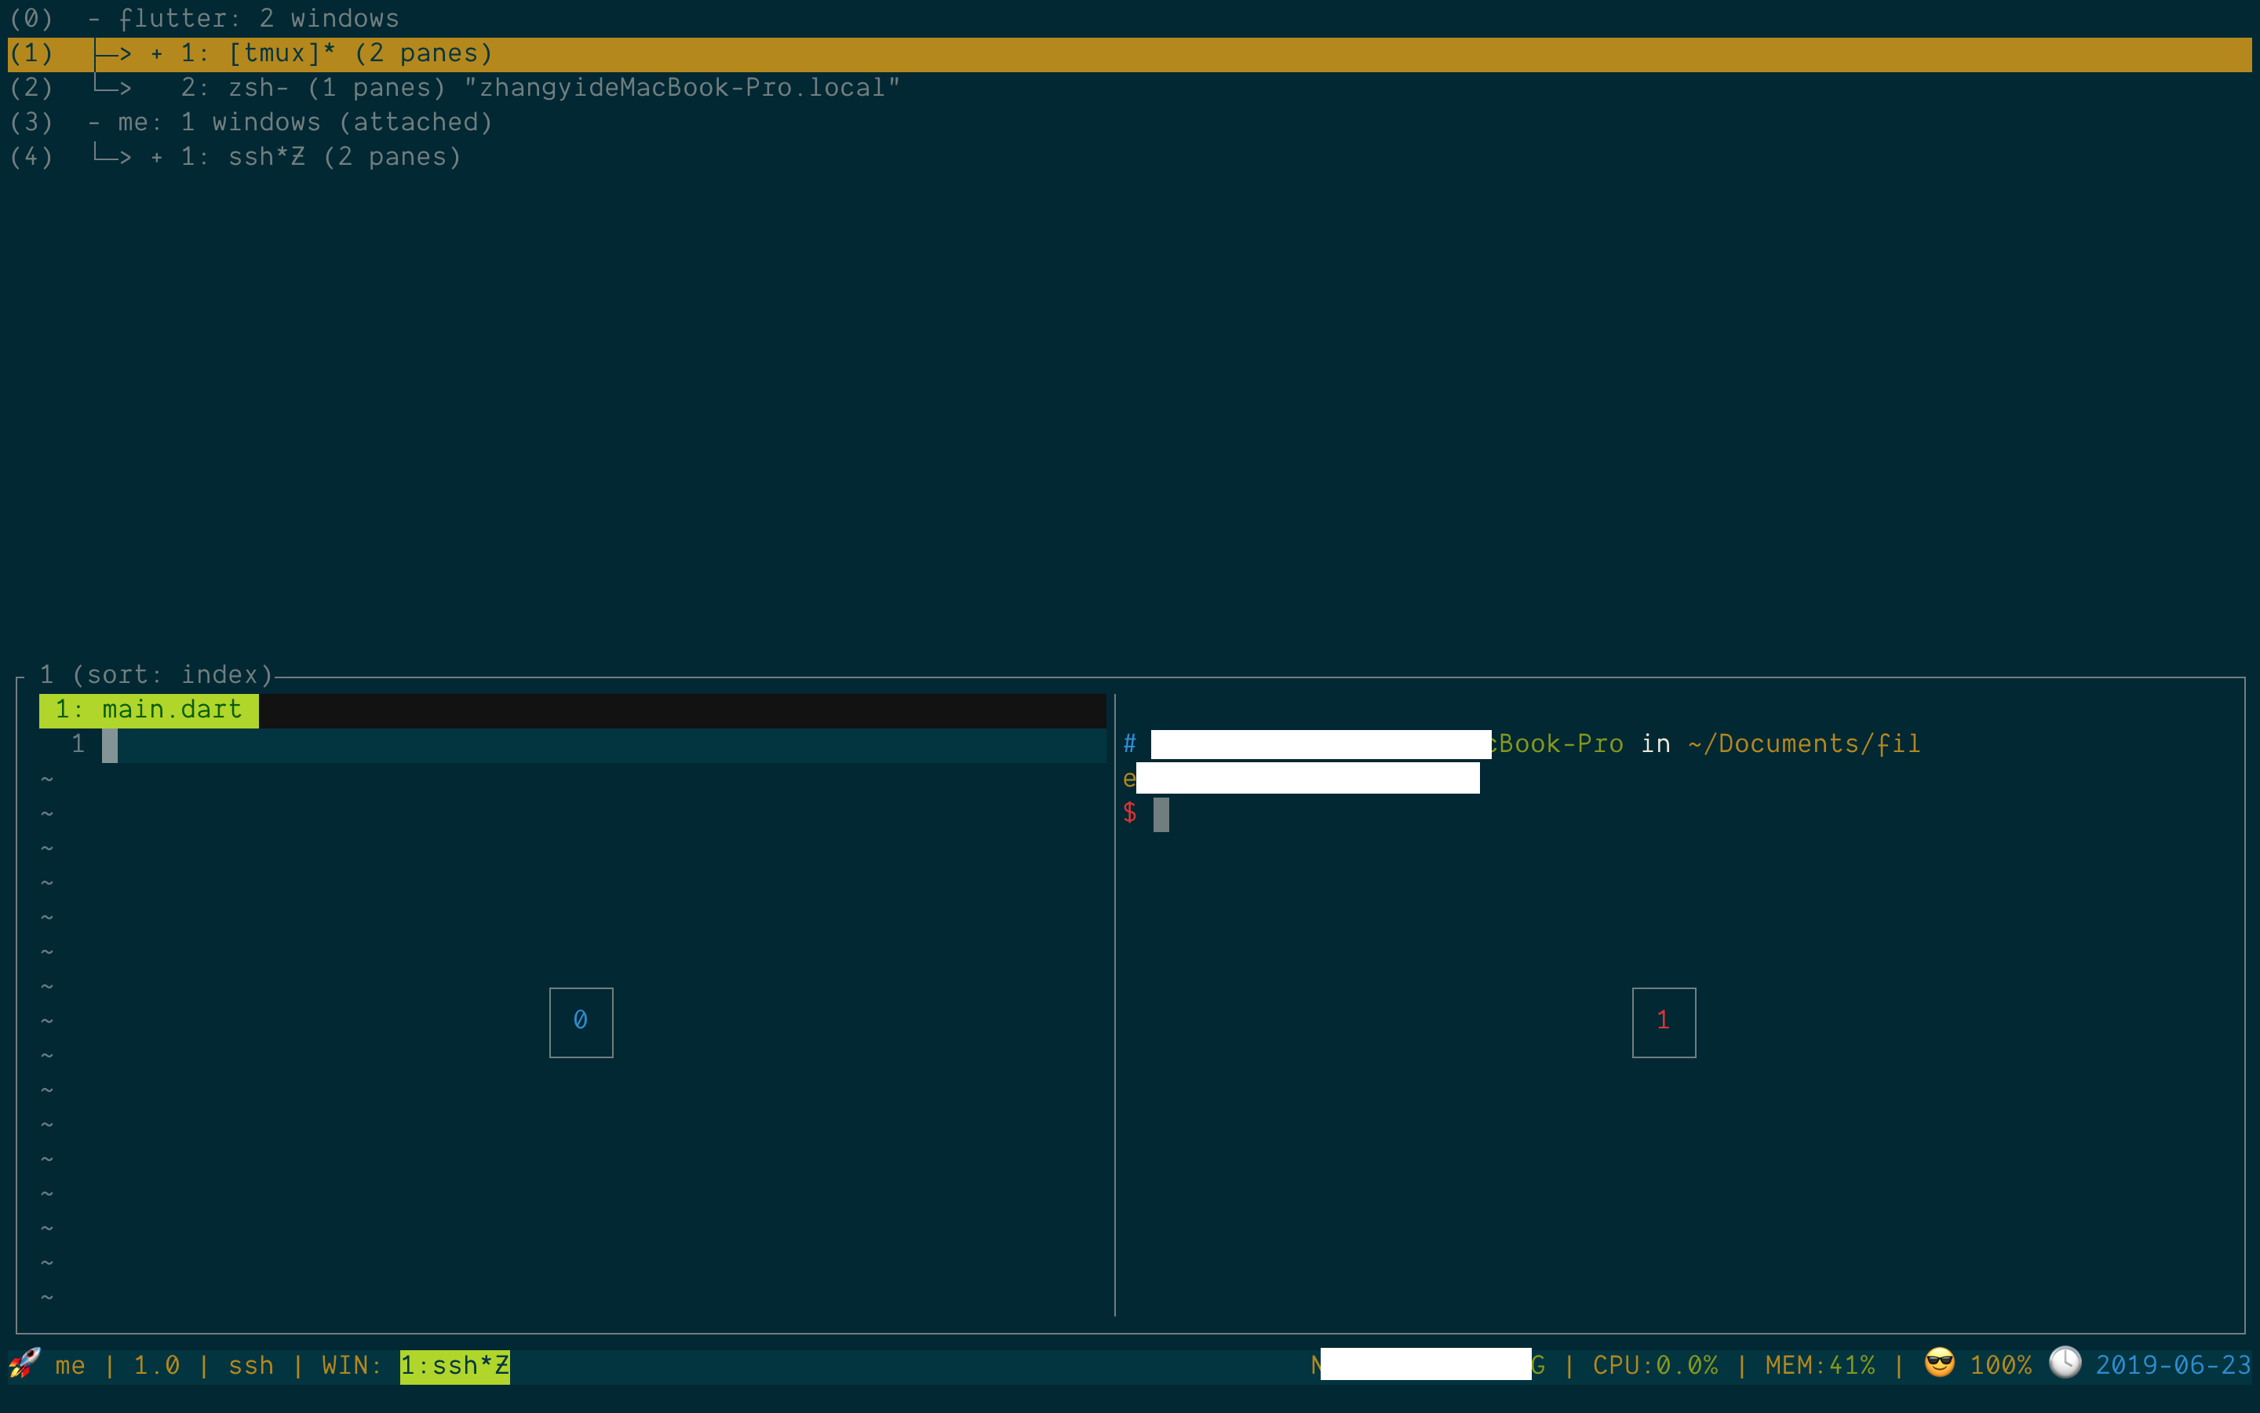Click the (4) shortcut index label
Image resolution: width=2260 pixels, height=1413 pixels.
point(31,157)
